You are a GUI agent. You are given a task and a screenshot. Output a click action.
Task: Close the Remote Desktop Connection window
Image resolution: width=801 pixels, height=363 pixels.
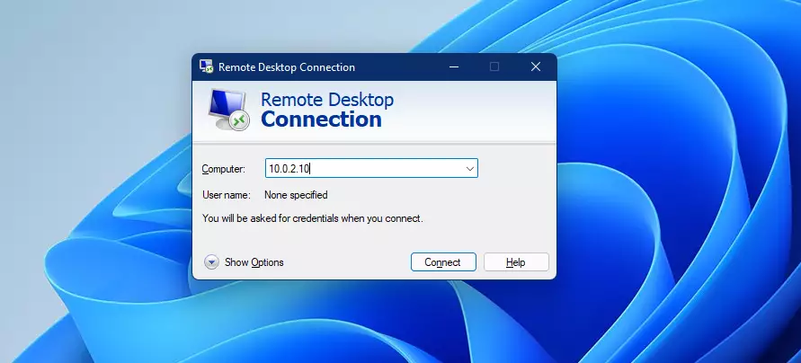(x=536, y=66)
